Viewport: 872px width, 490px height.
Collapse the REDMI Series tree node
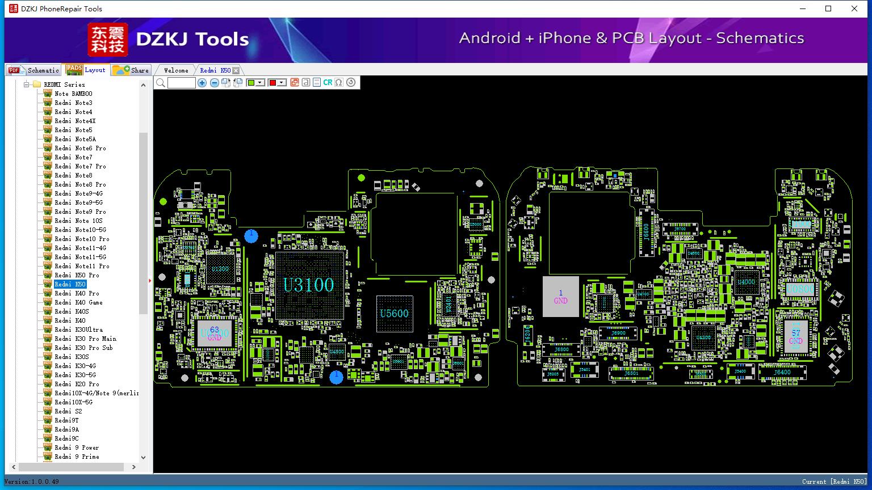click(26, 85)
